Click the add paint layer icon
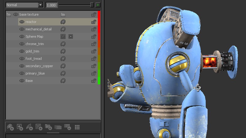This screenshot has height=138, width=246. (10, 127)
